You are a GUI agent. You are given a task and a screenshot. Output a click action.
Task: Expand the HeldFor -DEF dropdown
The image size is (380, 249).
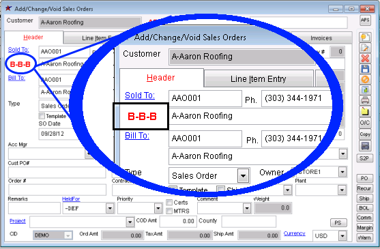[x=110, y=208]
